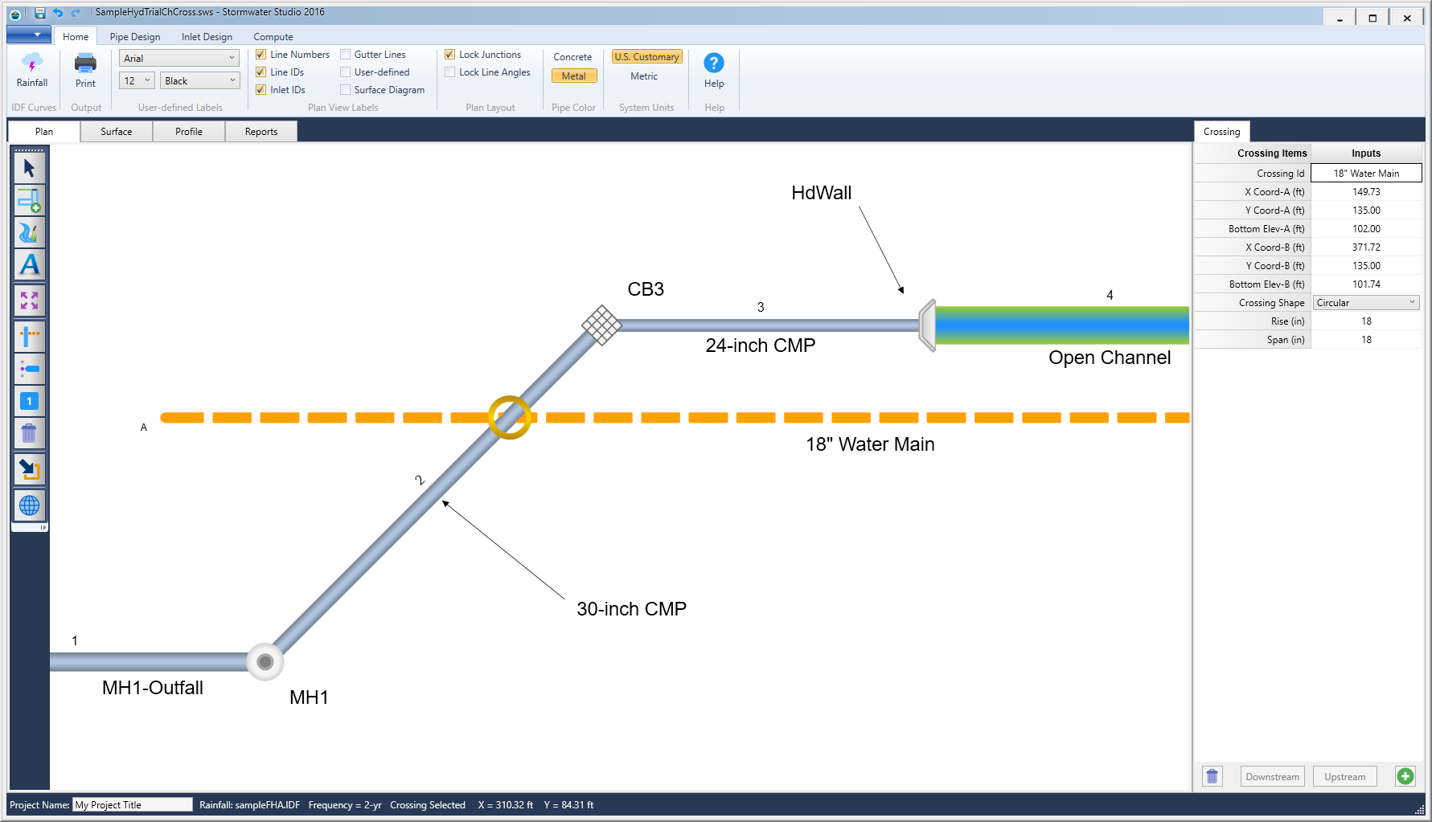Viewport: 1432px width, 822px height.
Task: Toggle the Line Numbers checkbox
Action: (x=261, y=54)
